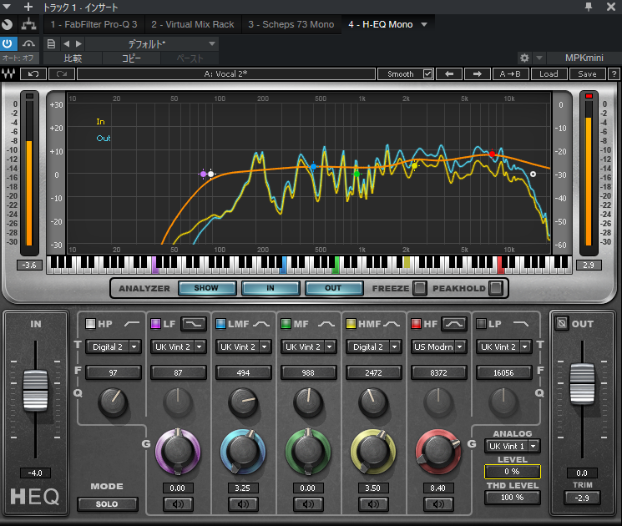Image resolution: width=622 pixels, height=526 pixels.
Task: Toggle the OUT phase invert icon
Action: [x=562, y=323]
